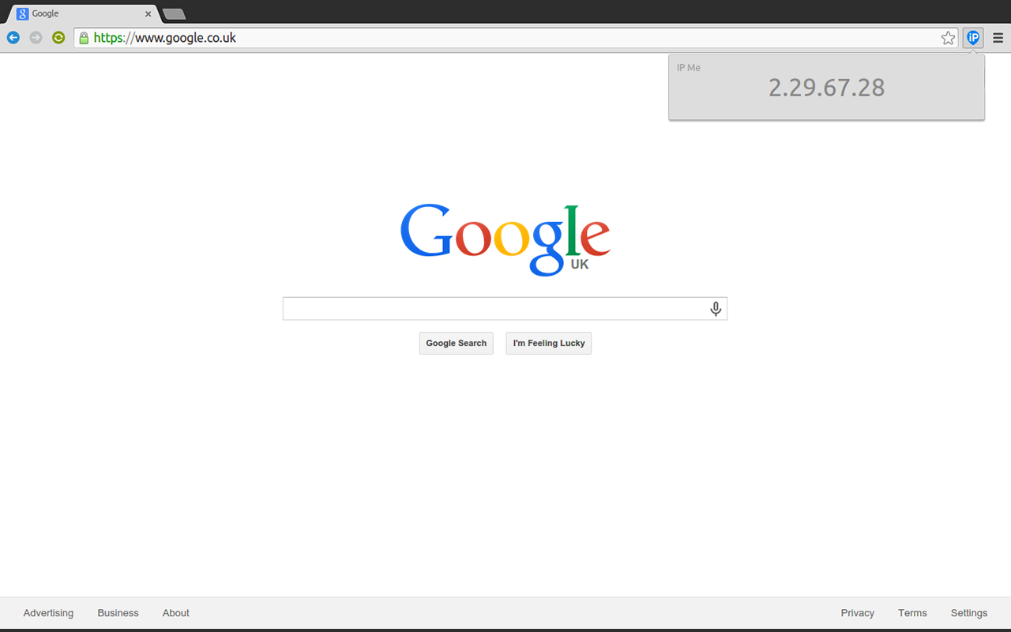The height and width of the screenshot is (632, 1011).
Task: Click the green padlock security icon
Action: click(84, 37)
